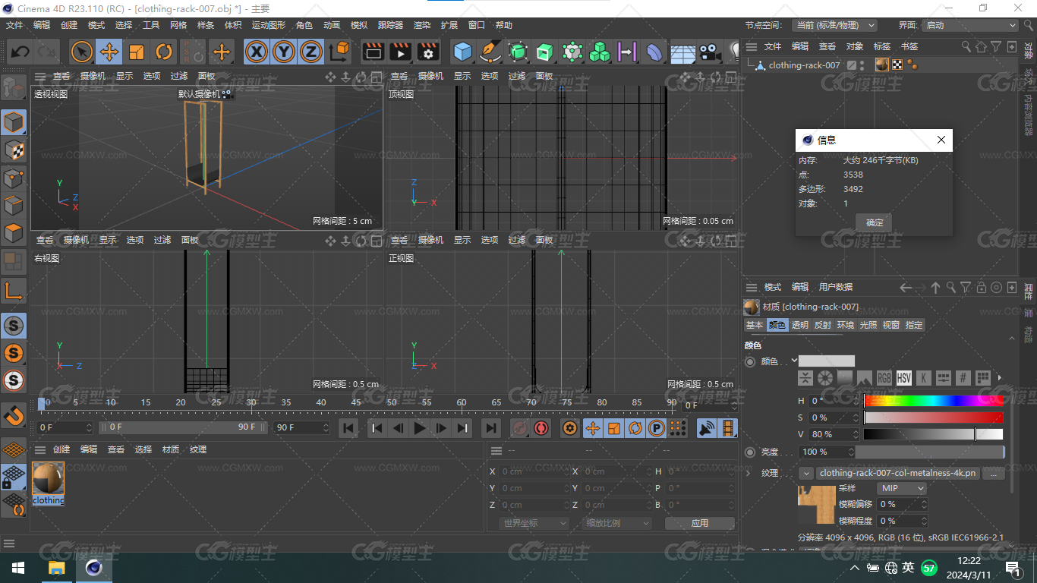Toggle visibility dots of clothing-rack-007 object
This screenshot has height=583, width=1037.
[862, 65]
